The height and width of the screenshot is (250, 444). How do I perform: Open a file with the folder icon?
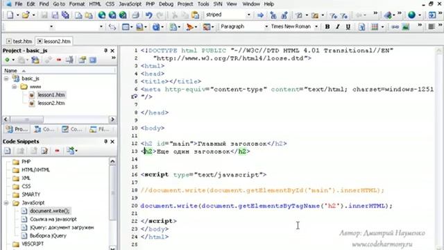26,15
